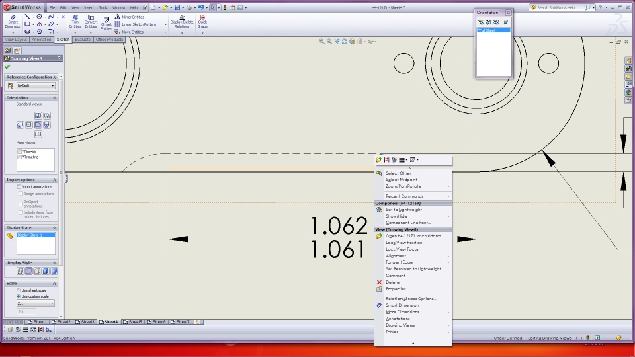Check the Dimetric view box
Viewport: 635px width, 357px height.
(20, 151)
